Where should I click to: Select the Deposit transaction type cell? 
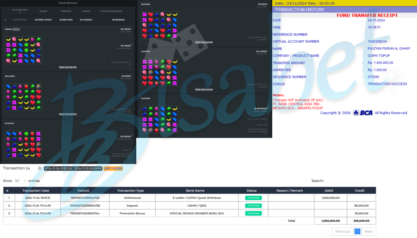pyautogui.click(x=132, y=205)
